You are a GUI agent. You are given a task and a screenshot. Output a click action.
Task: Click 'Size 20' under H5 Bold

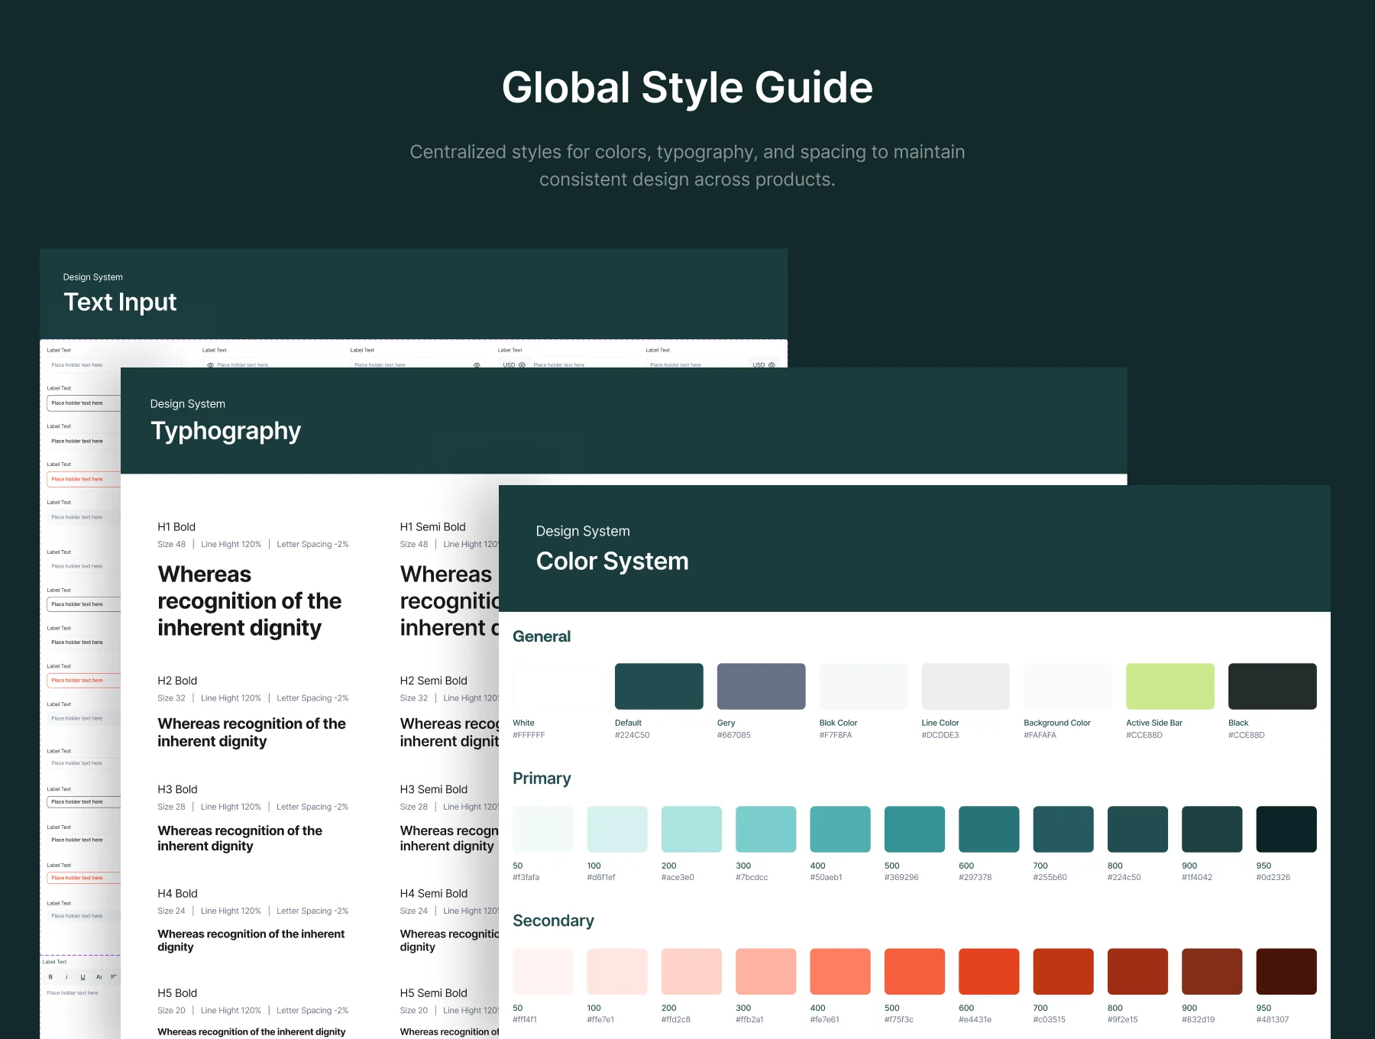coord(171,1010)
